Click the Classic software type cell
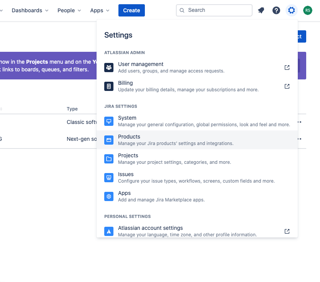Image resolution: width=320 pixels, height=282 pixels. [x=82, y=122]
